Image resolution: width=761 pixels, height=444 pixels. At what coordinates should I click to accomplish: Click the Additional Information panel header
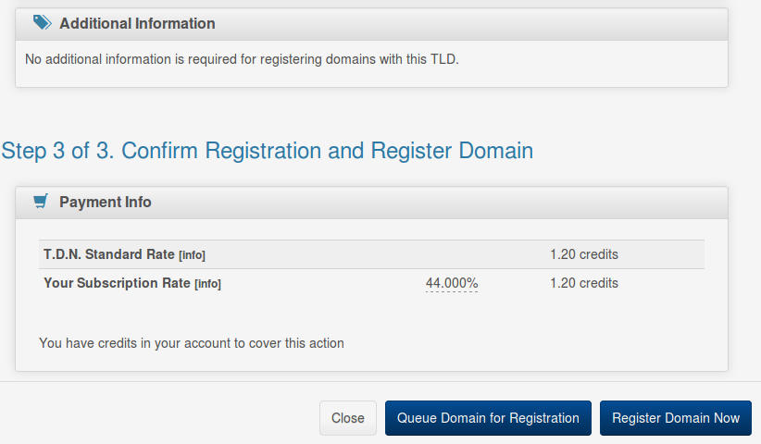tap(372, 24)
